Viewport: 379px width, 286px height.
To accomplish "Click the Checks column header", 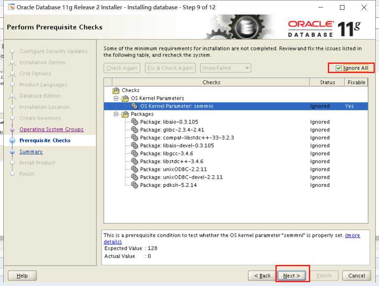I will 211,82.
